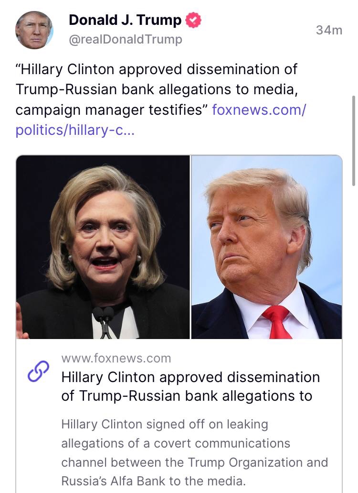Click the politics/hillary-c... link continuation

pyautogui.click(x=75, y=130)
